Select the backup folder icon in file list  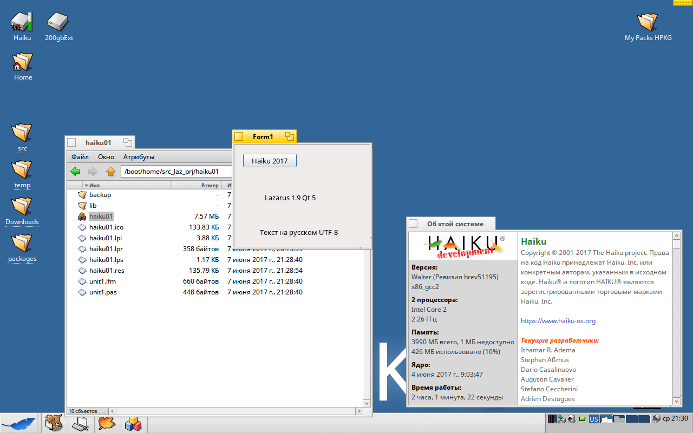pyautogui.click(x=82, y=194)
